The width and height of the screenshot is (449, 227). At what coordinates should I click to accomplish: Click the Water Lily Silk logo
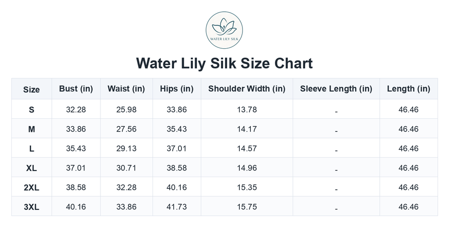224,30
